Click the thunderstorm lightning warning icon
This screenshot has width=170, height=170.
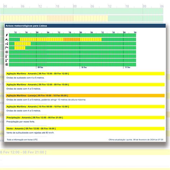tap(7, 35)
